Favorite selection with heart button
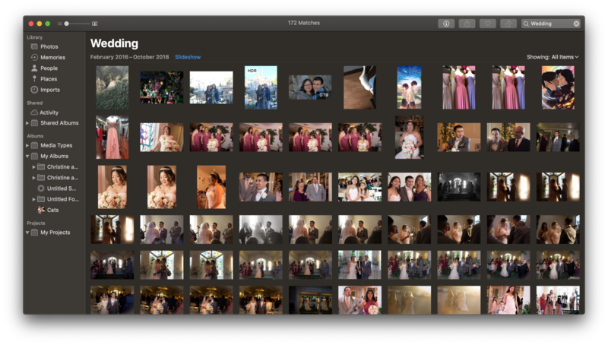 tap(487, 24)
